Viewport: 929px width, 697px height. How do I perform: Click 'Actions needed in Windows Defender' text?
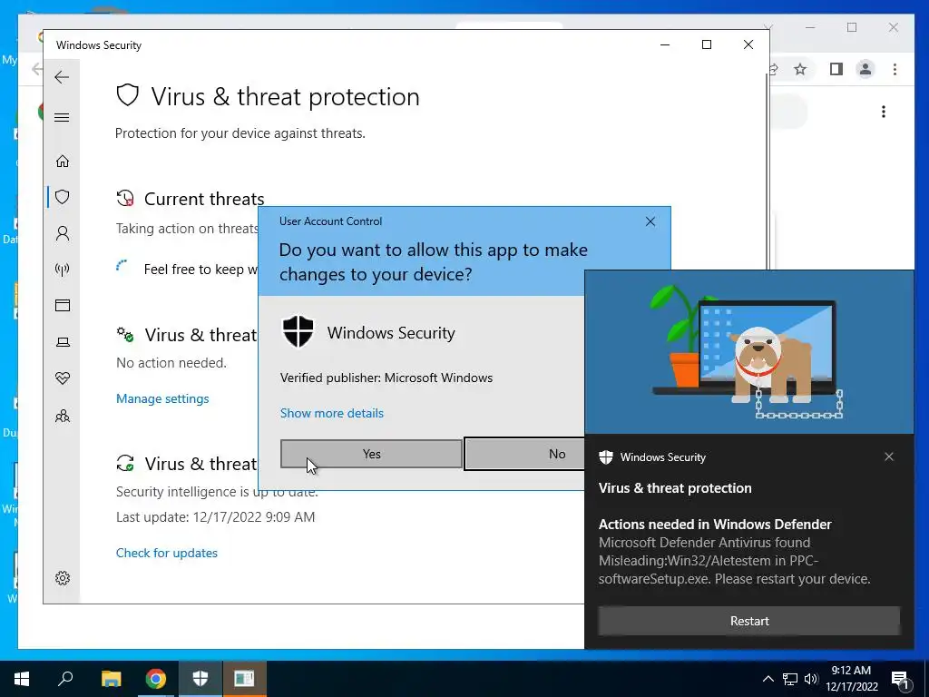[x=715, y=525]
